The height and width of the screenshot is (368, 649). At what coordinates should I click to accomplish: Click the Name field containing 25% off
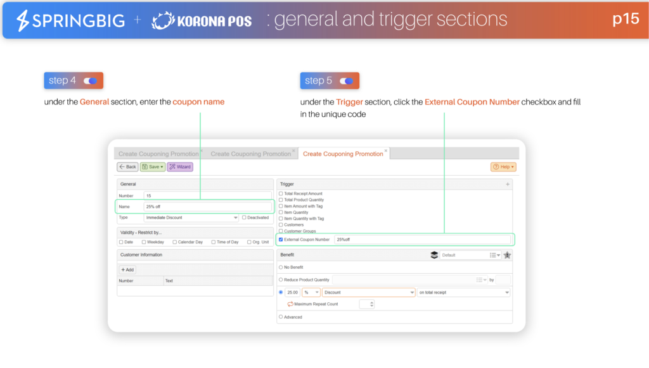point(207,207)
